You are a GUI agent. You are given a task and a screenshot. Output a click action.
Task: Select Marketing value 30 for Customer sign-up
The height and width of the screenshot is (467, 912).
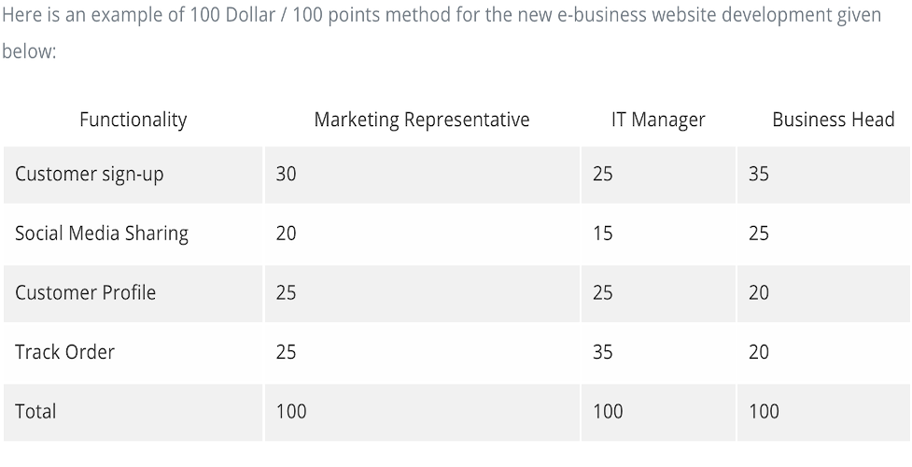pyautogui.click(x=287, y=174)
